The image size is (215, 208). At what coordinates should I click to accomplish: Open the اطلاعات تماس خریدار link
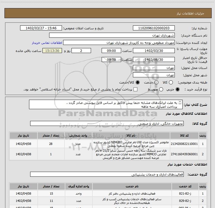pos(47,43)
